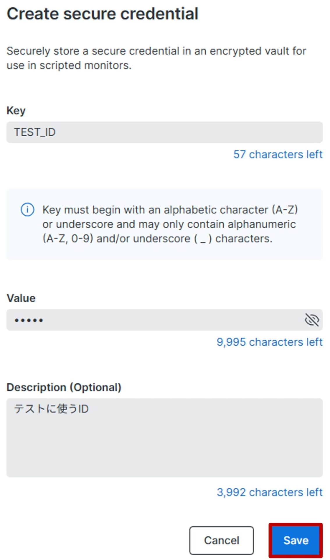Viewport: 330px width, 560px height.
Task: Click the word "characters." ending the hint
Action: [244, 239]
